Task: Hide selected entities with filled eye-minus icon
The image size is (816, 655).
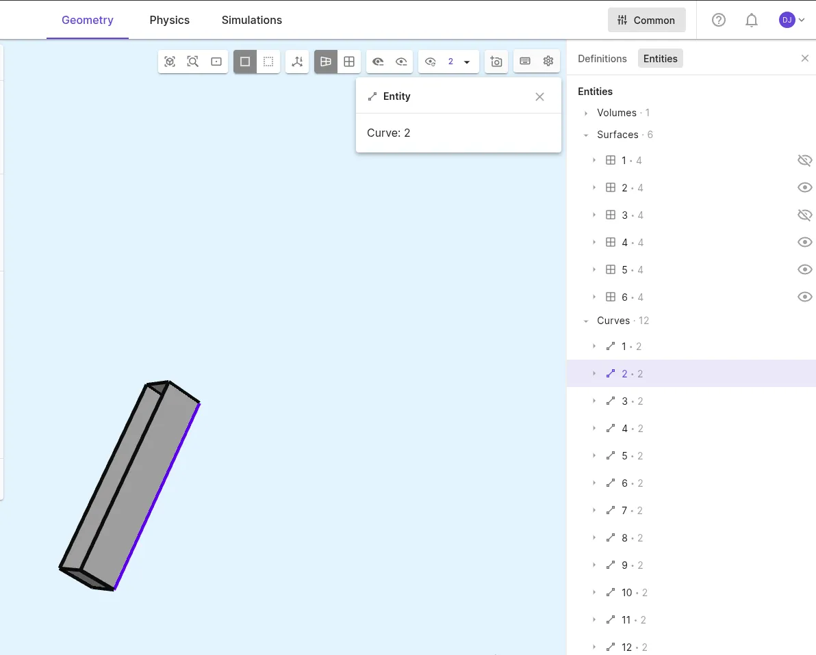Action: pyautogui.click(x=378, y=62)
